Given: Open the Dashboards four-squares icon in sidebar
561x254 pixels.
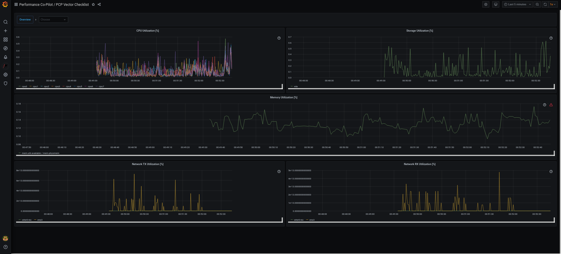Looking at the screenshot, I should coord(5,40).
